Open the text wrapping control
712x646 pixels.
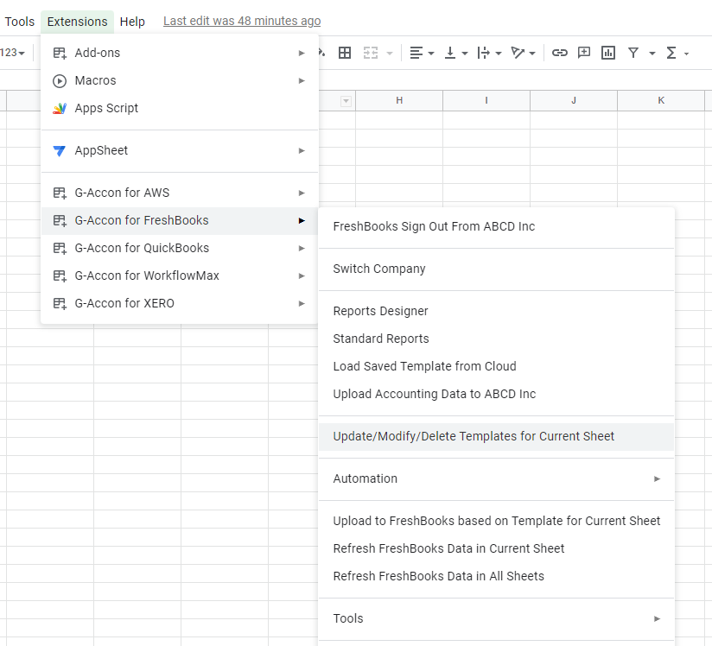tap(489, 53)
